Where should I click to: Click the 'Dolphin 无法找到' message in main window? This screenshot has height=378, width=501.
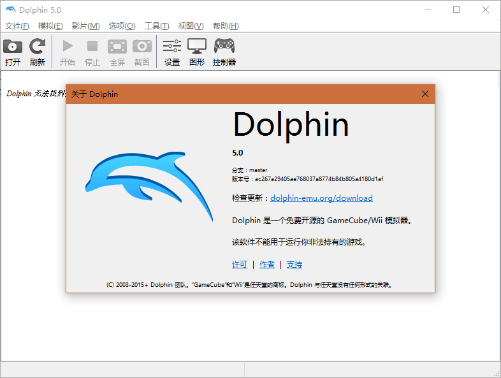coord(36,94)
